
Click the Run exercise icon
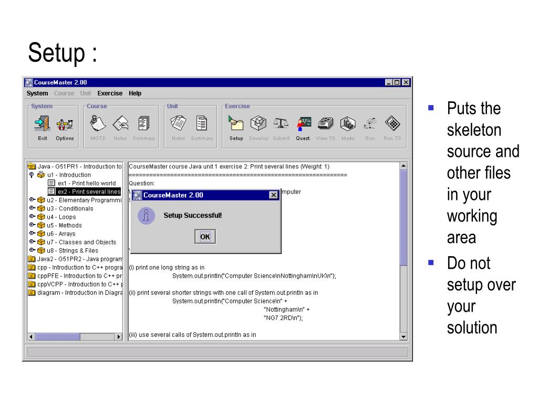370,123
